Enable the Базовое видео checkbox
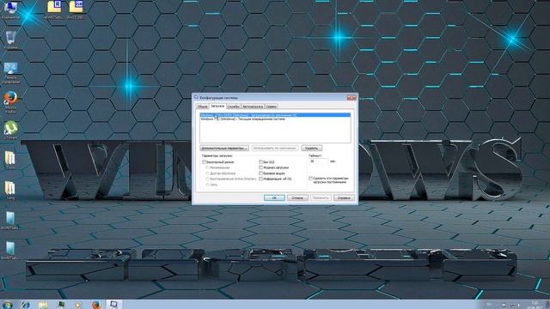550x309 pixels. point(261,173)
